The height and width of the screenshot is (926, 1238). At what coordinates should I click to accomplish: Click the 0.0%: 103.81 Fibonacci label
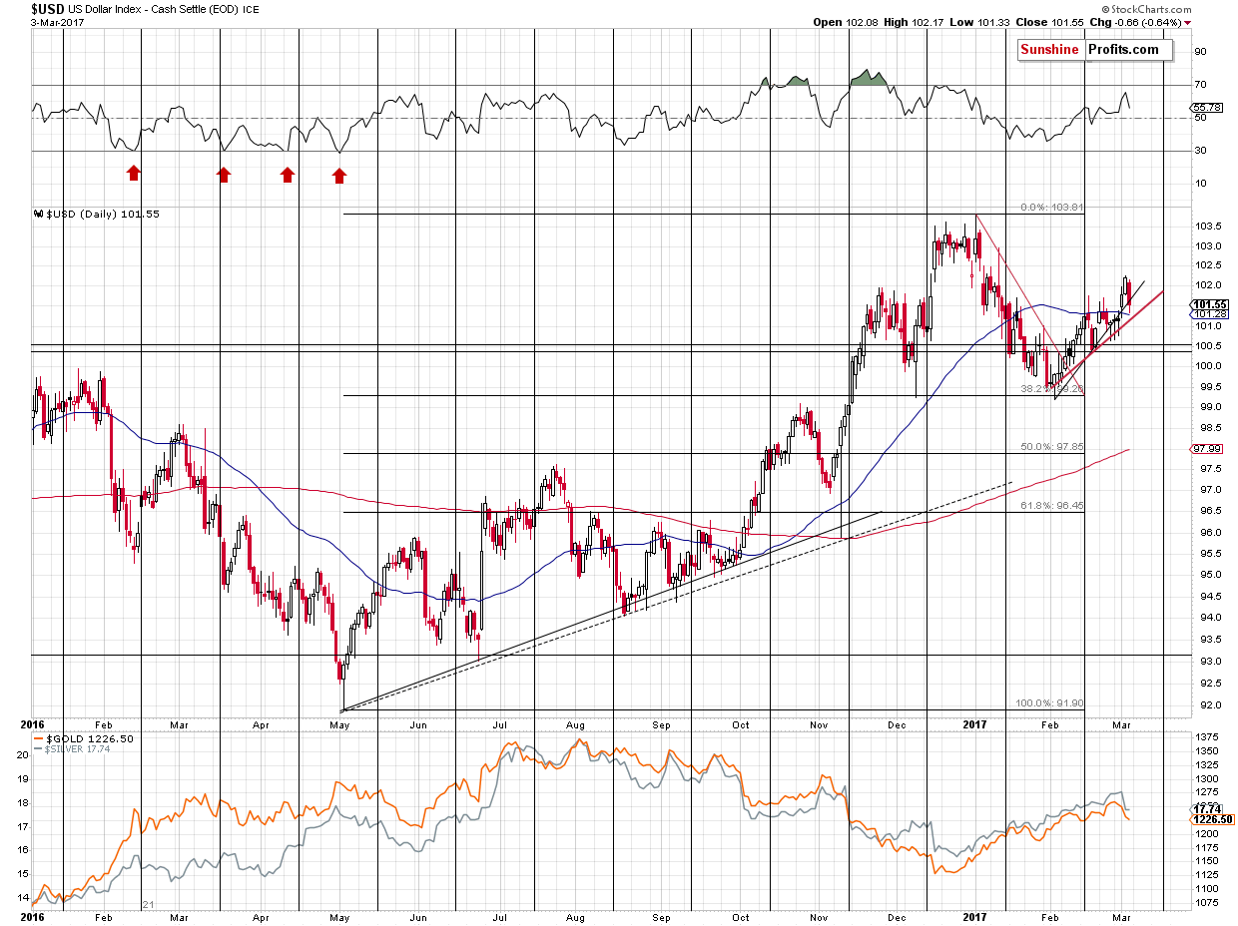(x=1051, y=208)
